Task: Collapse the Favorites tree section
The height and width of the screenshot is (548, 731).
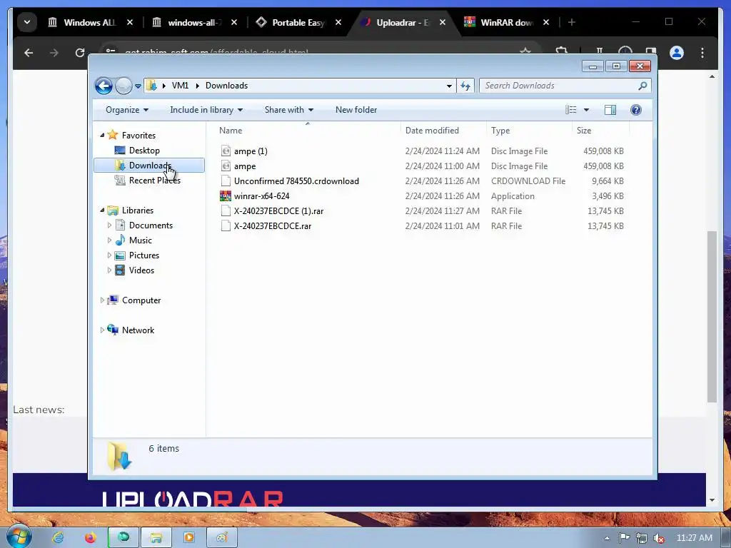Action: [102, 135]
